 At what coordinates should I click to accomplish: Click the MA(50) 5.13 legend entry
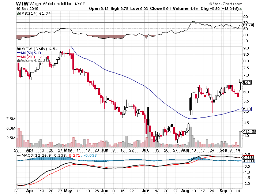coord(29,53)
